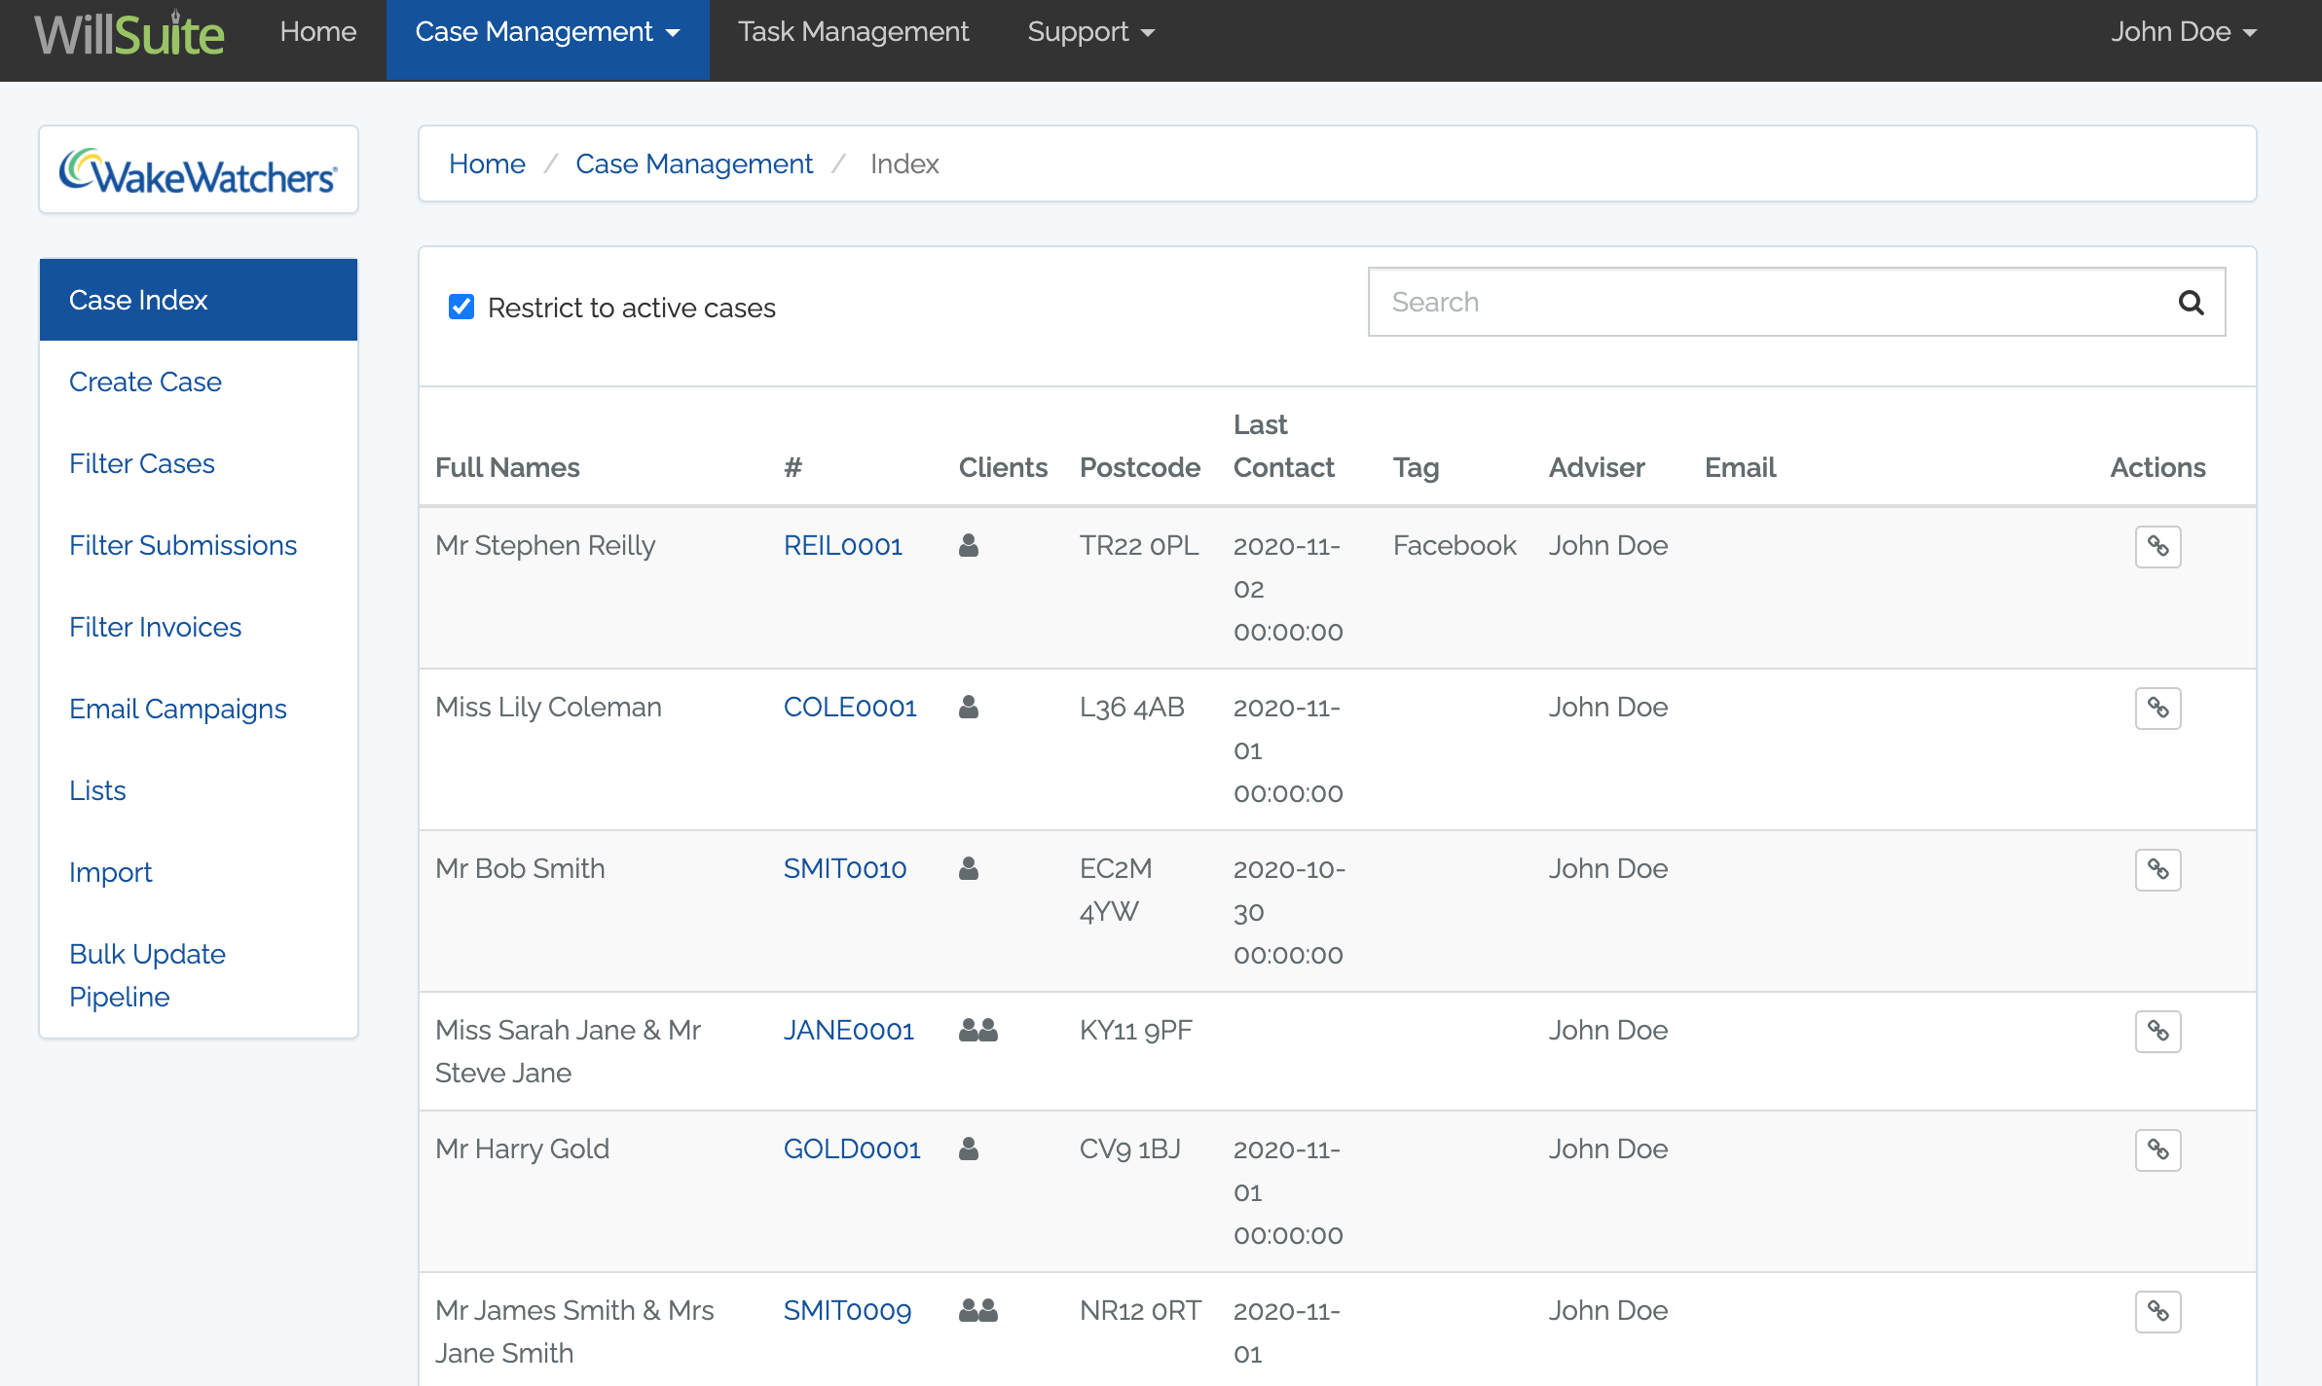The height and width of the screenshot is (1386, 2322).
Task: Uncheck Restrict to active cases
Action: pos(461,308)
